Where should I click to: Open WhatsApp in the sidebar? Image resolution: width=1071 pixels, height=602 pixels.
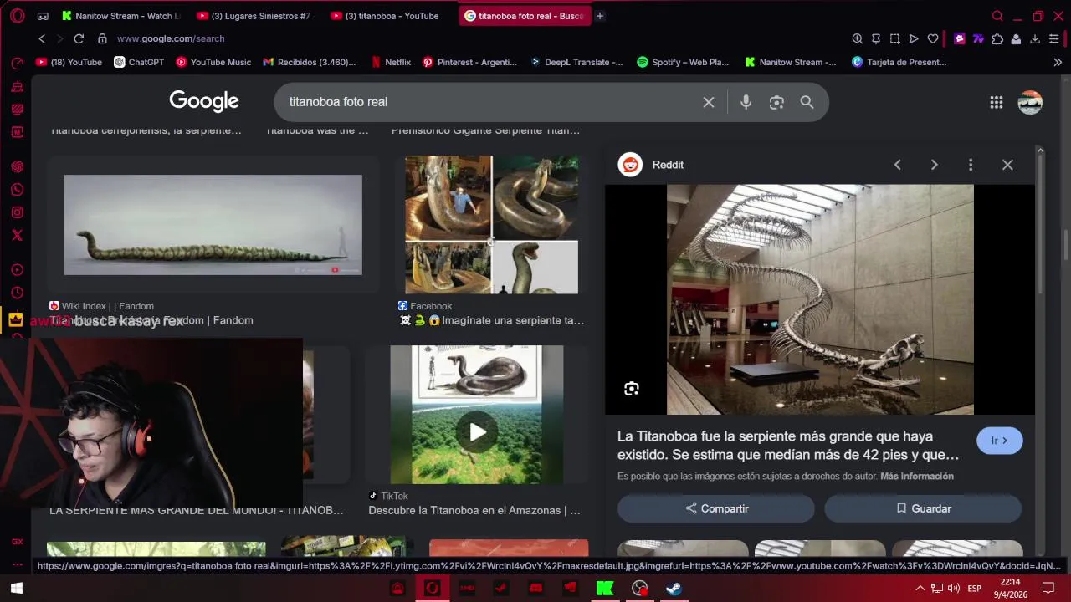pos(17,190)
